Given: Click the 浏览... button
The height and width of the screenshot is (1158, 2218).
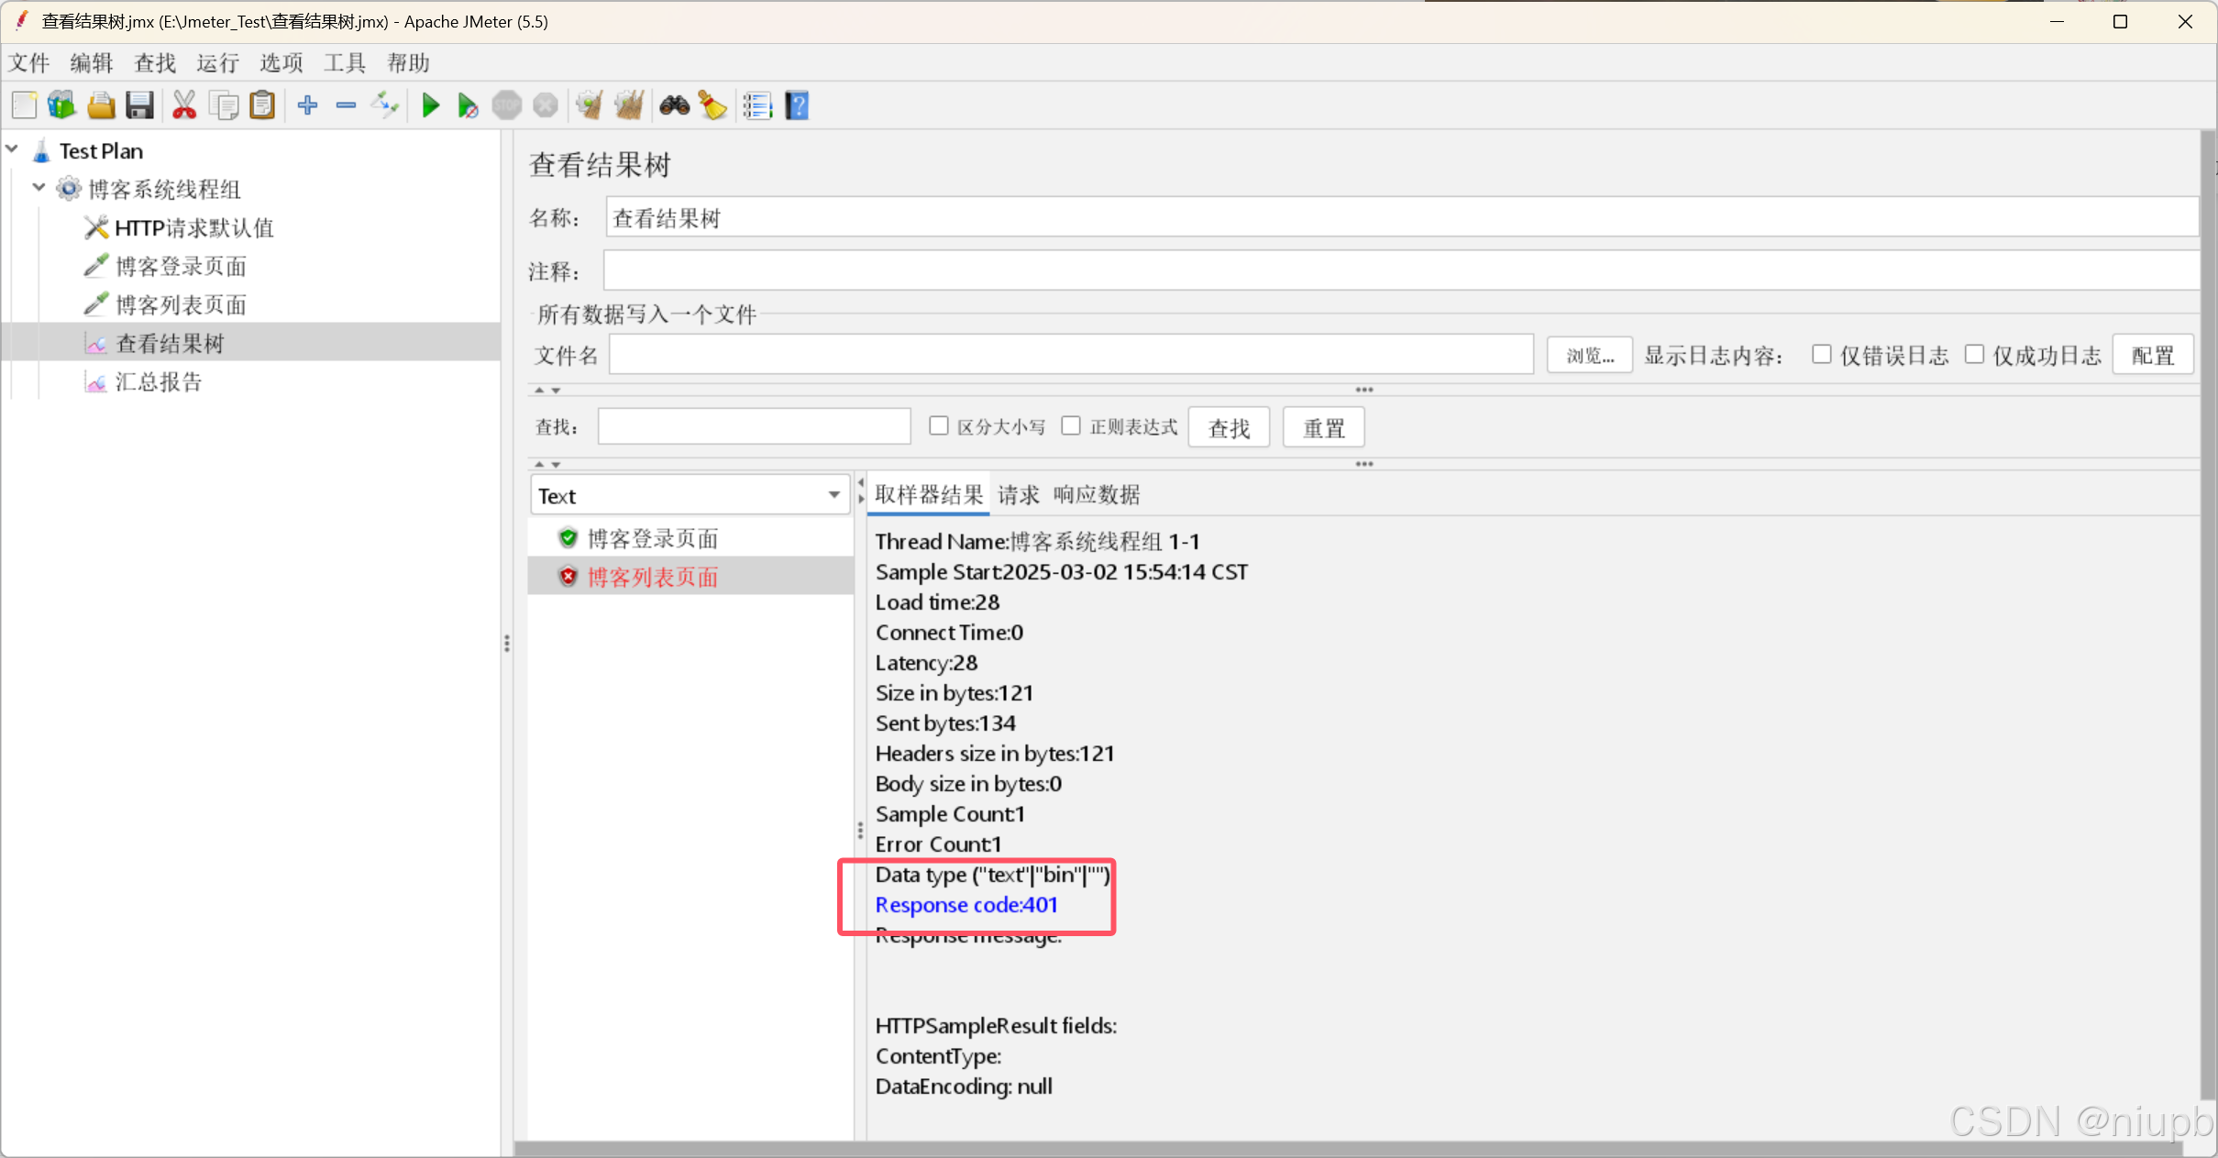Looking at the screenshot, I should coord(1589,355).
